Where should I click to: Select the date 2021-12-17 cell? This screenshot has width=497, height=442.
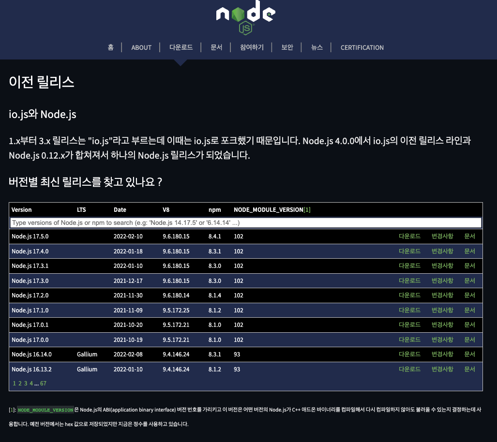coord(128,281)
